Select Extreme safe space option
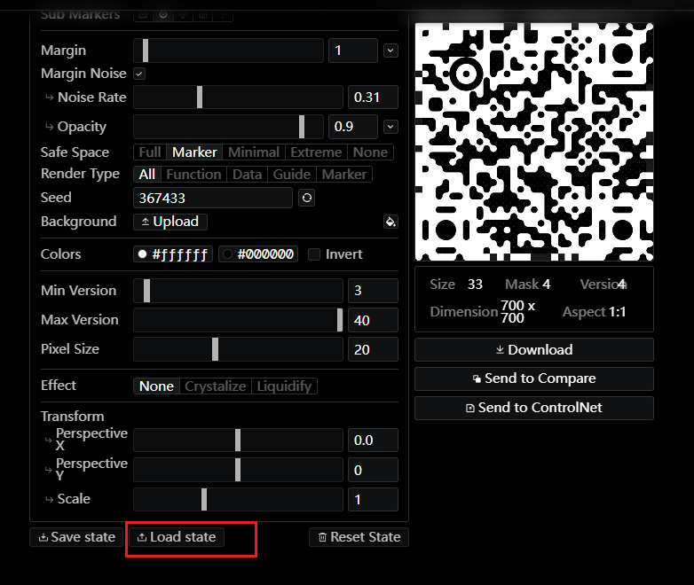 (316, 152)
